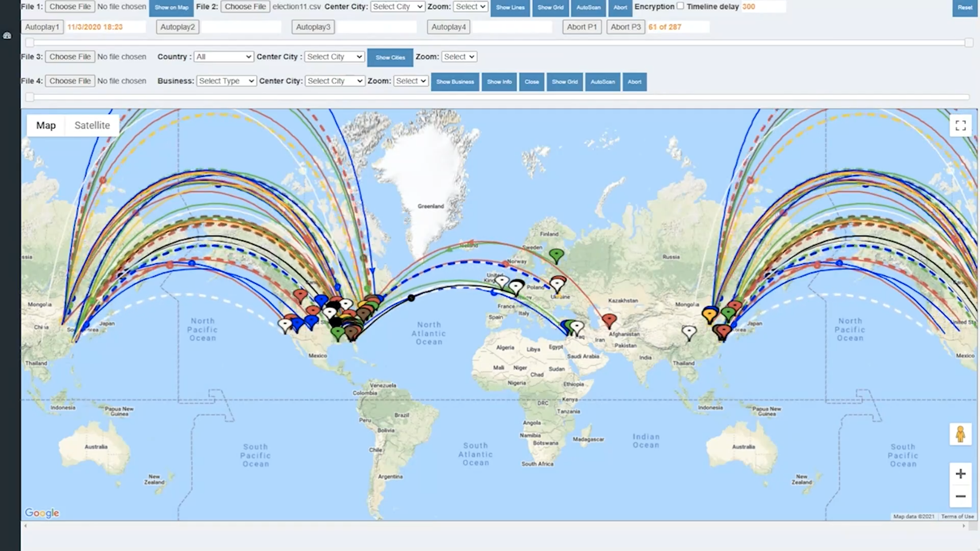This screenshot has width=980, height=551.
Task: Click AutoScan button in File 4 row
Action: tap(603, 82)
